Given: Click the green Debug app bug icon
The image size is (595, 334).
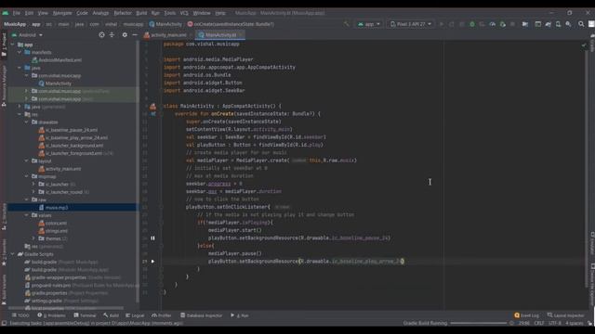Looking at the screenshot, I should 472,24.
